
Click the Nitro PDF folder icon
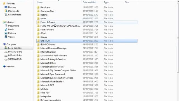pyautogui.click(x=38, y=93)
